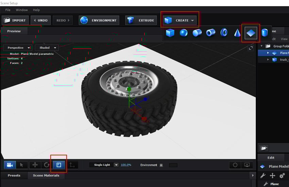Select the rotate tool in viewport toolbar
The height and width of the screenshot is (187, 289).
(47, 165)
